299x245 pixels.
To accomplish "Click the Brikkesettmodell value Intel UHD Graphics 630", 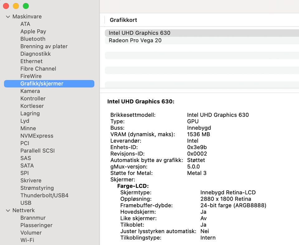I will pos(218,115).
